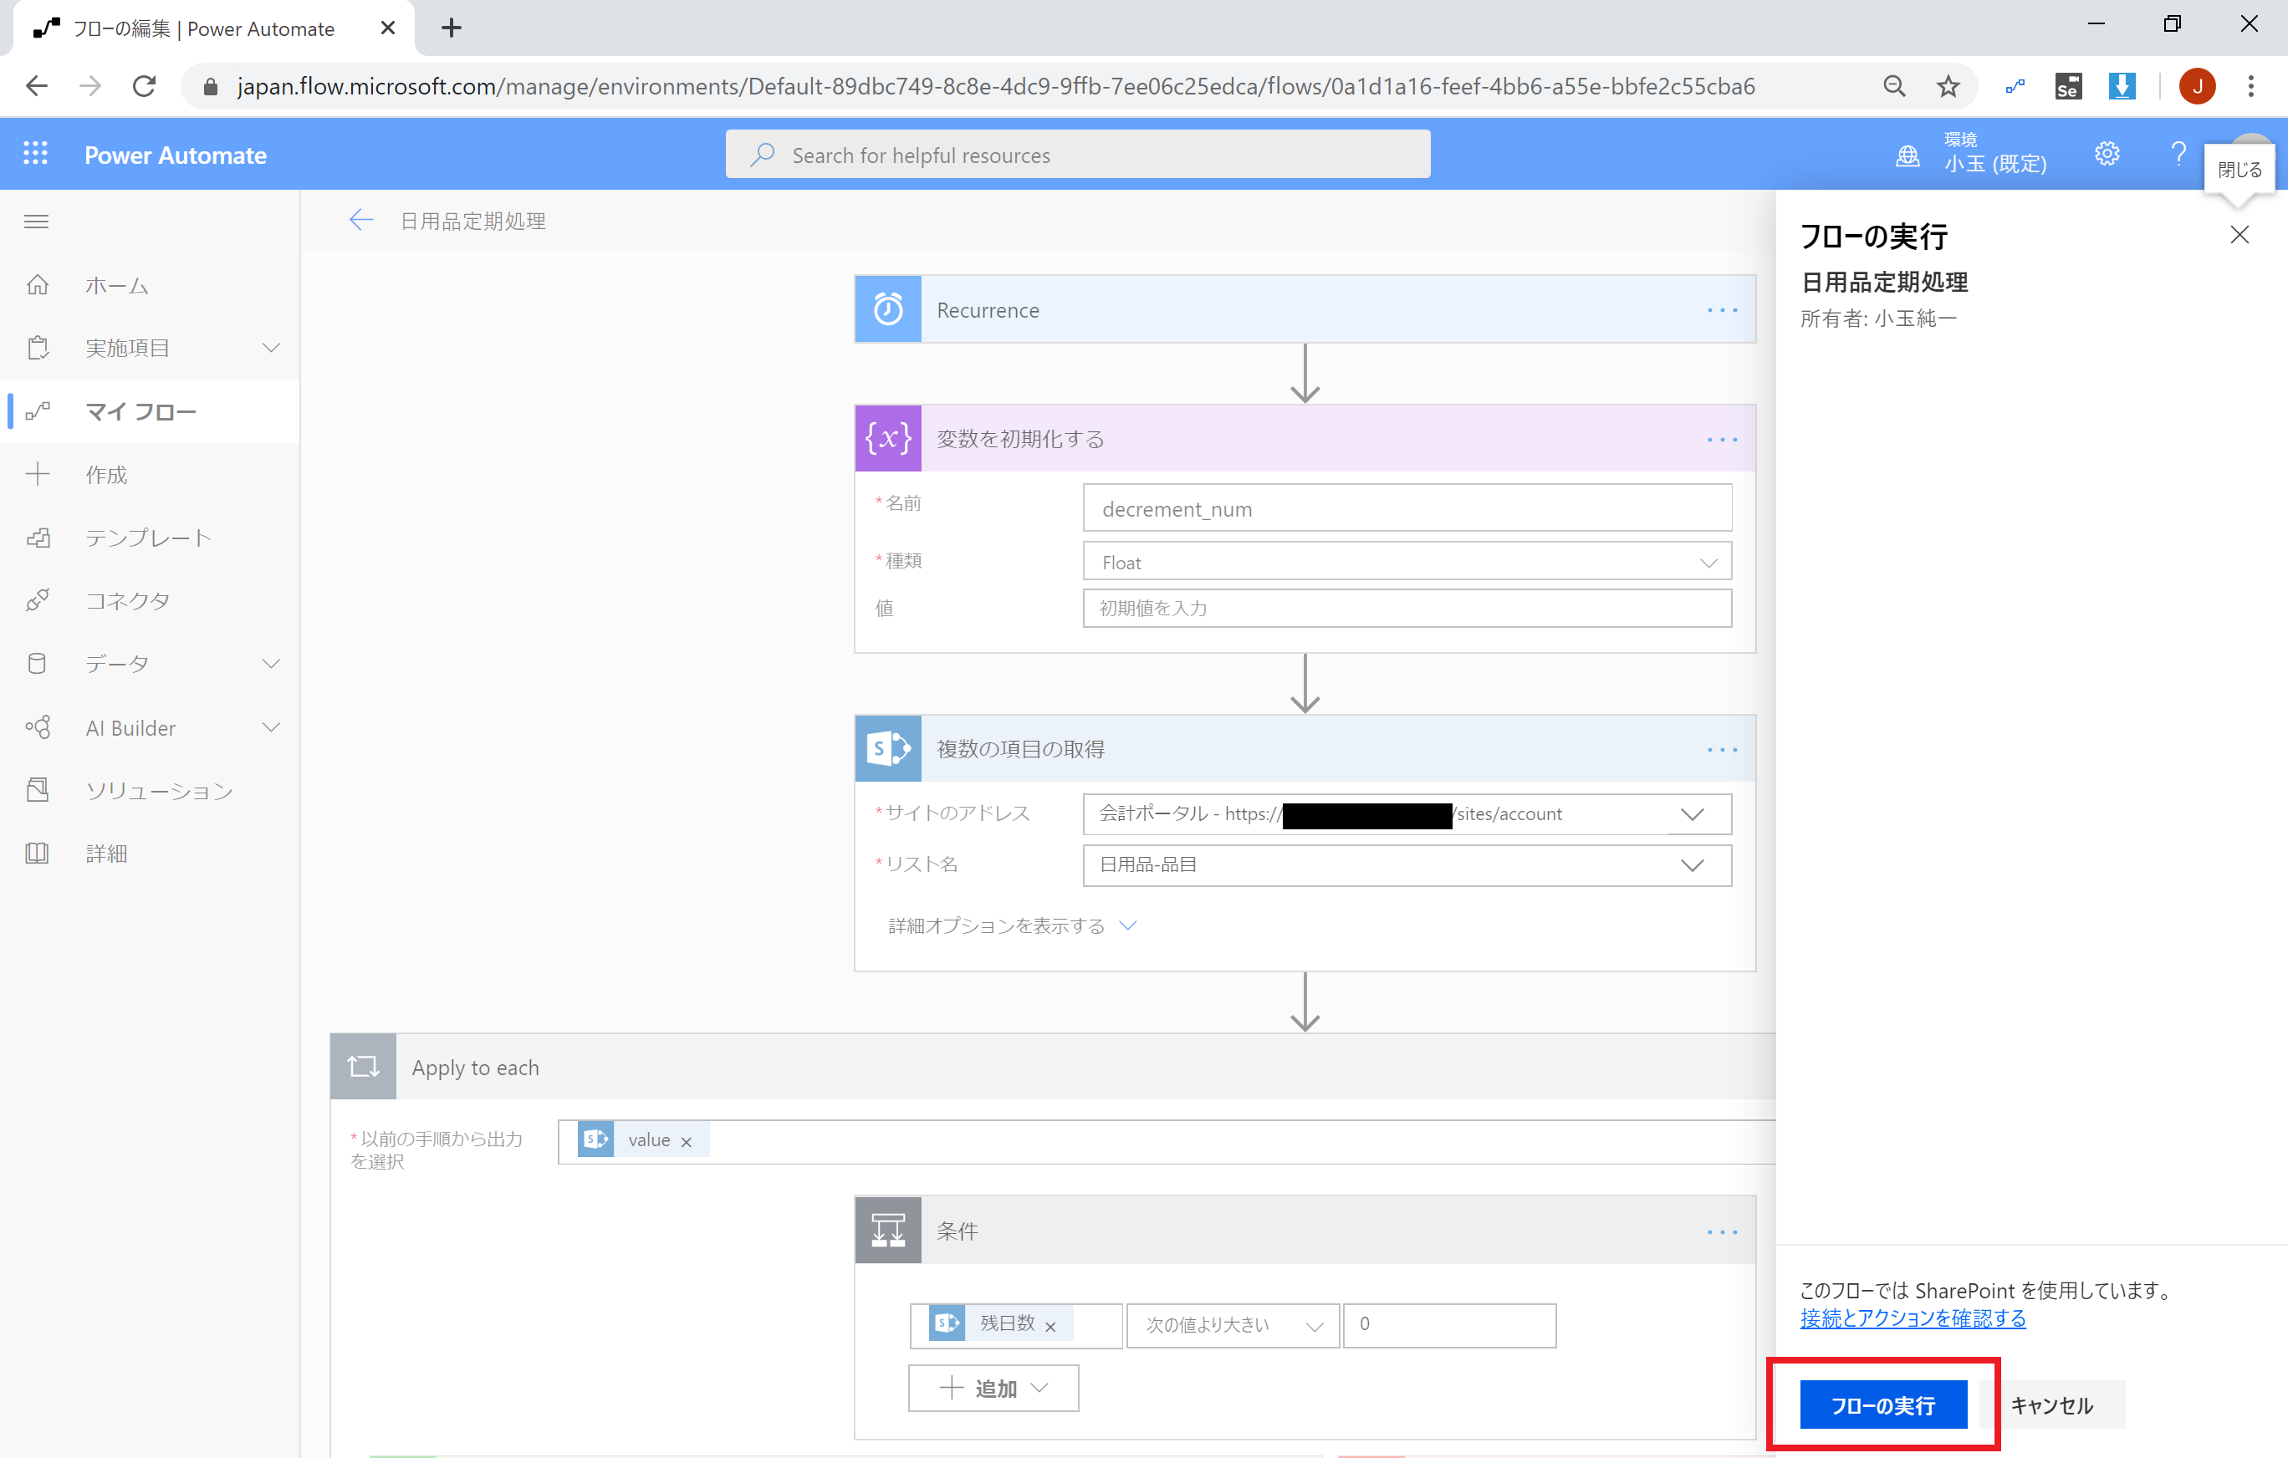Viewport: 2288px width, 1458px height.
Task: Open the Recurrence step ellipsis menu
Action: pyautogui.click(x=1721, y=311)
